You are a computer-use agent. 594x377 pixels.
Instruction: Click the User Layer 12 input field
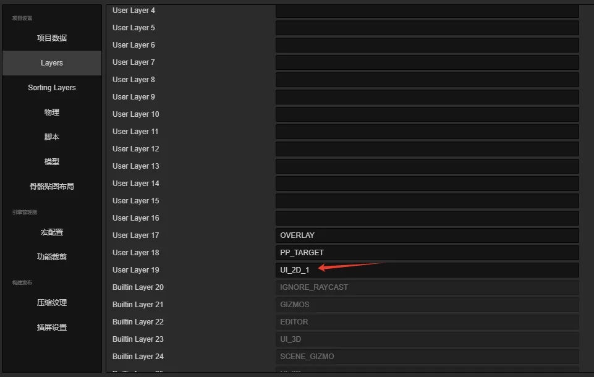click(x=427, y=149)
